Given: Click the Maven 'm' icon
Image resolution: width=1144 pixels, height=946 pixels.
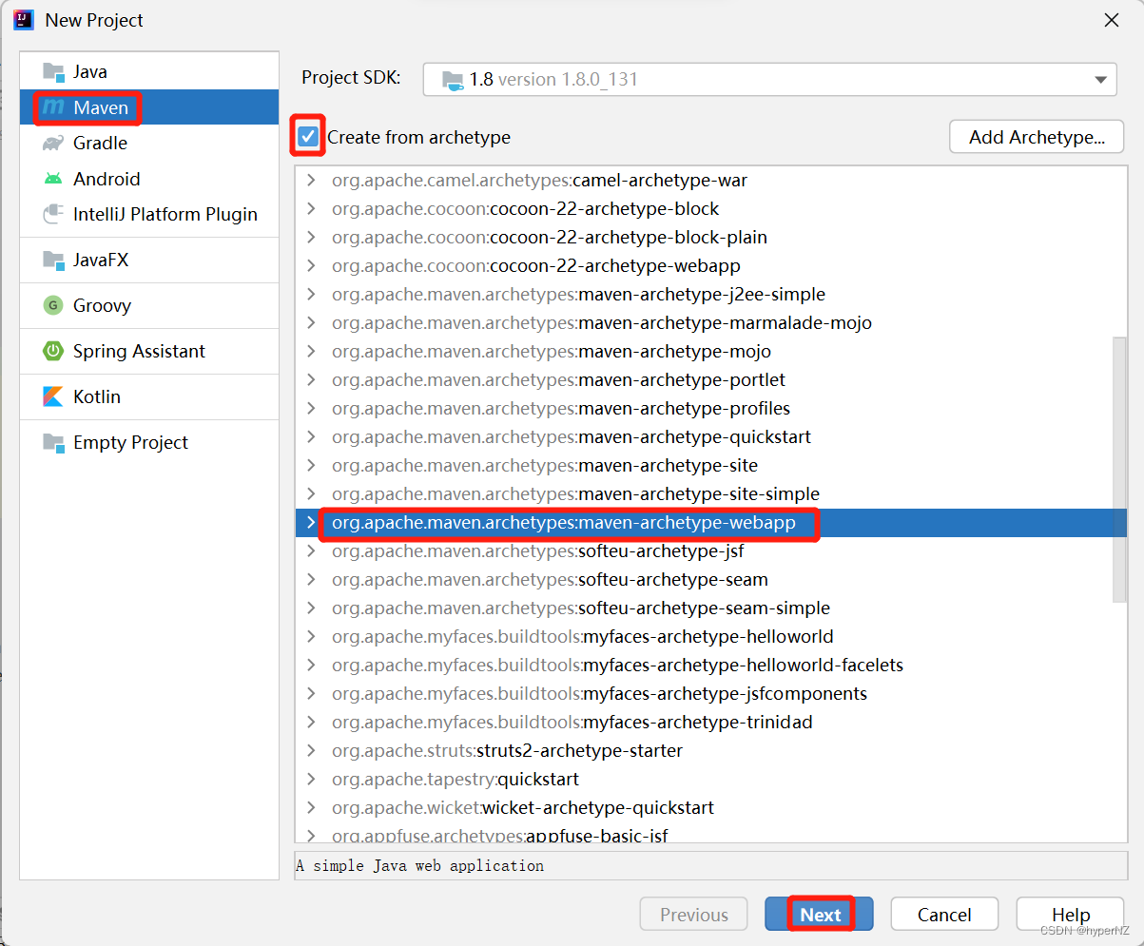Looking at the screenshot, I should (x=53, y=107).
